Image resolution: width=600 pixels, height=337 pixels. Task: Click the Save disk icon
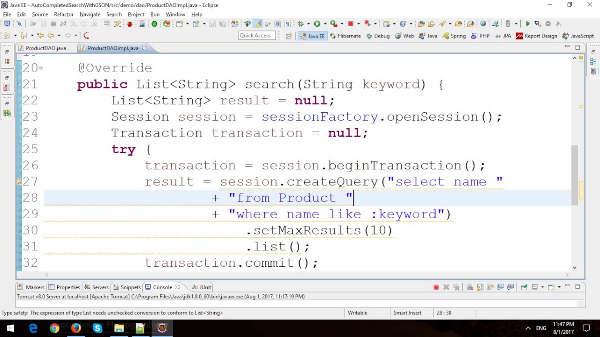[212, 23]
